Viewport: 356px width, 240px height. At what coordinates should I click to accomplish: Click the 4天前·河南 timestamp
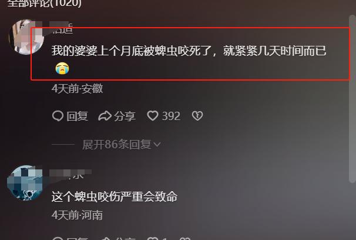tap(77, 215)
